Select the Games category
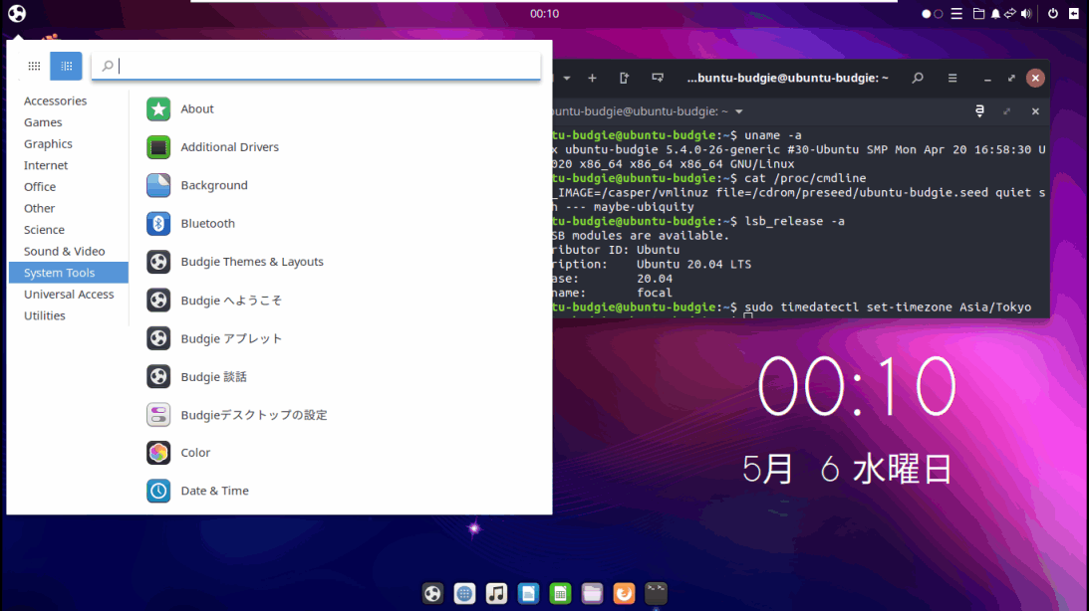The image size is (1089, 611). click(x=68, y=122)
